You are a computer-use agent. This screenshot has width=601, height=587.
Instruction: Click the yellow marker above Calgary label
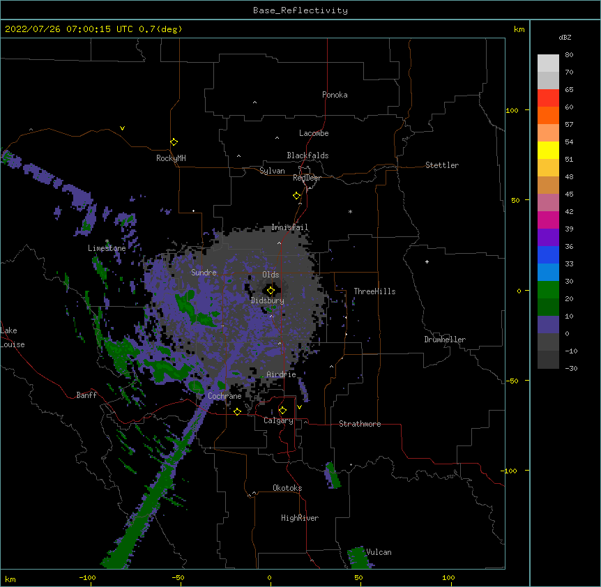282,411
